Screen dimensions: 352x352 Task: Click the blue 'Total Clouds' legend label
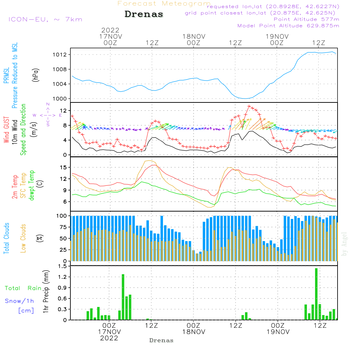pyautogui.click(x=6, y=238)
